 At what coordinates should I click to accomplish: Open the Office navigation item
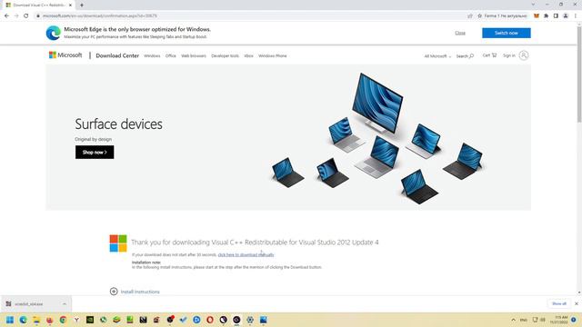pyautogui.click(x=170, y=56)
